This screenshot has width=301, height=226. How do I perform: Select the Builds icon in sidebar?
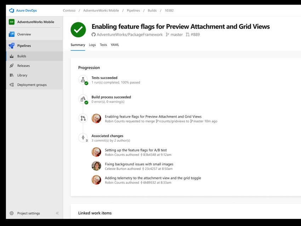(12, 56)
